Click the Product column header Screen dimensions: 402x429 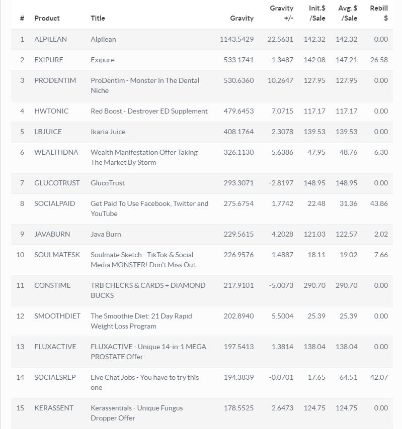click(47, 18)
